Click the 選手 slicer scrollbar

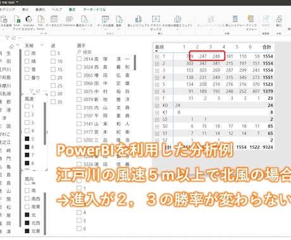click(x=135, y=63)
